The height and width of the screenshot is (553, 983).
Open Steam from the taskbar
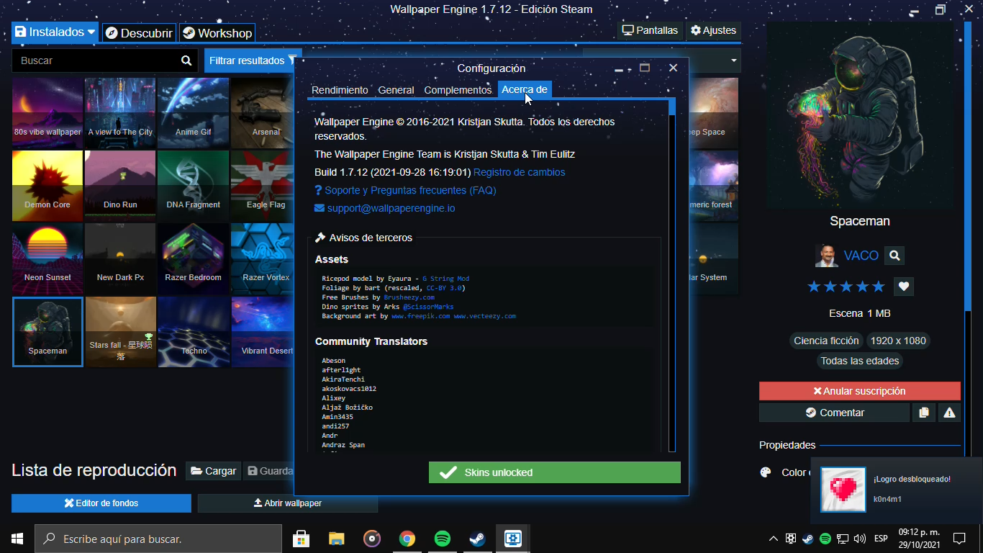click(477, 539)
